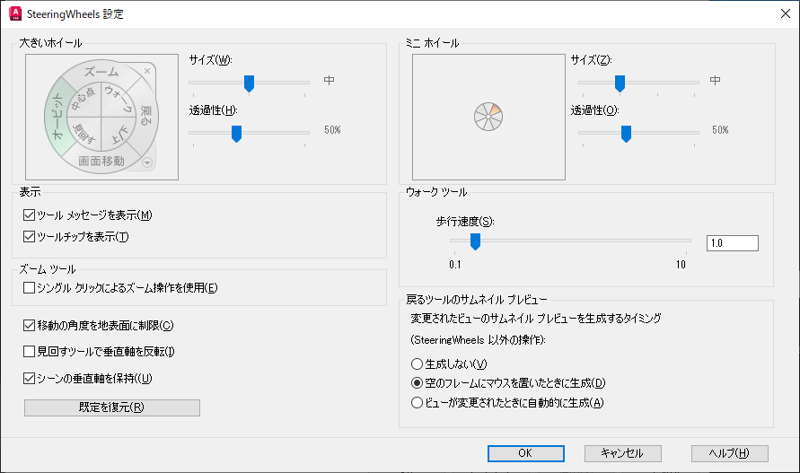The height and width of the screenshot is (473, 800).
Task: Click the 中 size label for big wheel
Action: (x=330, y=80)
